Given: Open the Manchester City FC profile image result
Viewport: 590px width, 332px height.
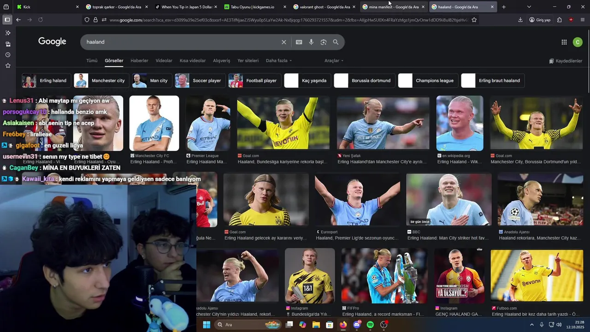Looking at the screenshot, I should click(x=154, y=123).
